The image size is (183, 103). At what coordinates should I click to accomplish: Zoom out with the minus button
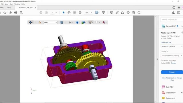coord(74,13)
